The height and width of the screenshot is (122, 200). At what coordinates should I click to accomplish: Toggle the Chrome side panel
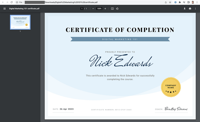pyautogui.click(x=188, y=2)
